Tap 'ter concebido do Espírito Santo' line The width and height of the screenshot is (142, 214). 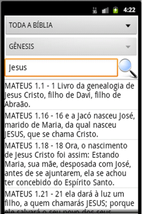click(x=59, y=183)
